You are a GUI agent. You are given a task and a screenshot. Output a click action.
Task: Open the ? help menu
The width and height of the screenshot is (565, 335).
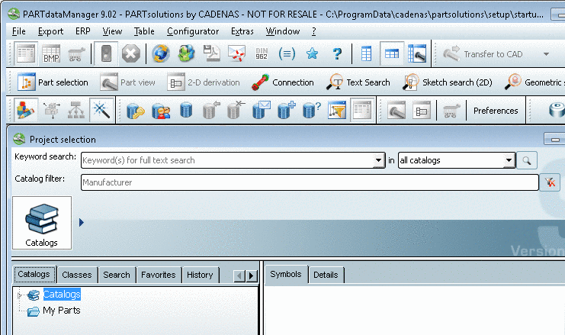(x=314, y=31)
